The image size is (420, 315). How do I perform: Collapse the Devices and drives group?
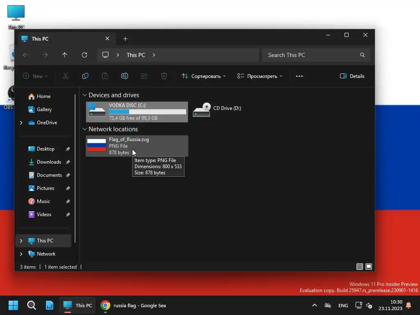pos(84,95)
